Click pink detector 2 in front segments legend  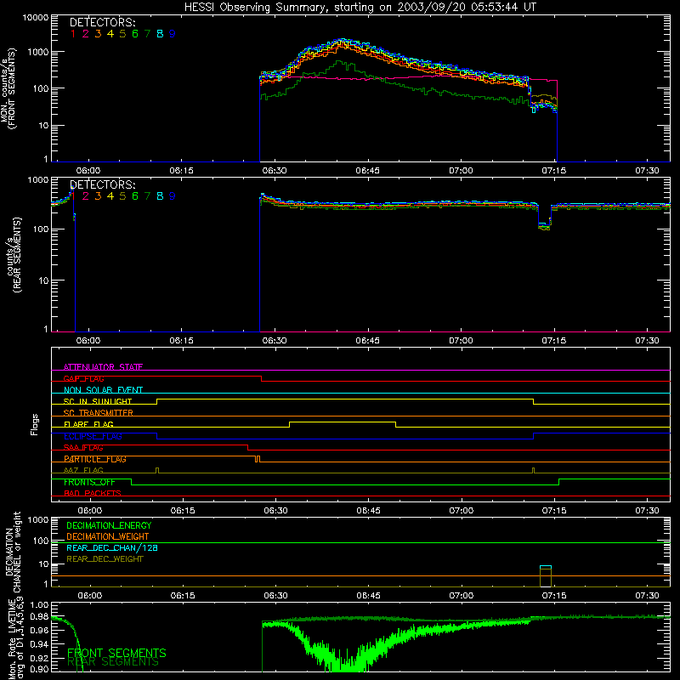coord(86,34)
